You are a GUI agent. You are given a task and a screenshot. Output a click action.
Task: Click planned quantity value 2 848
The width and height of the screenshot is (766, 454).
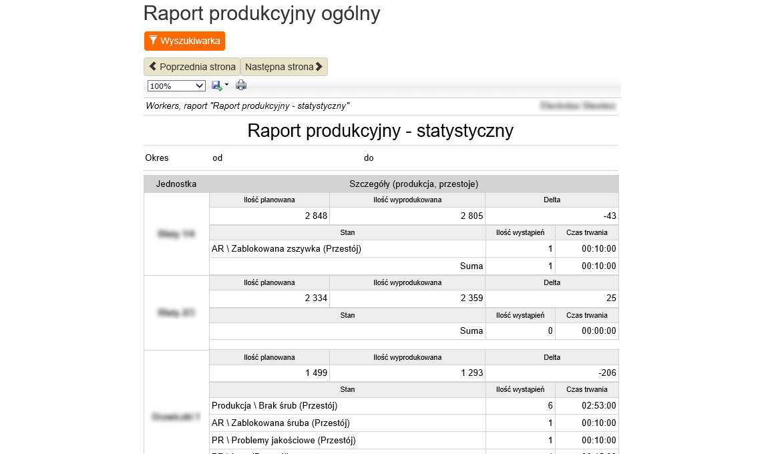tap(315, 216)
